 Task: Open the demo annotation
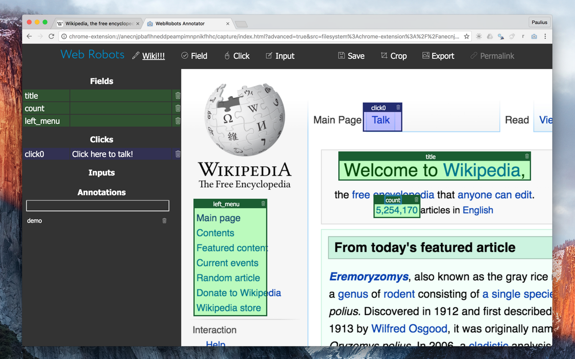pos(35,221)
